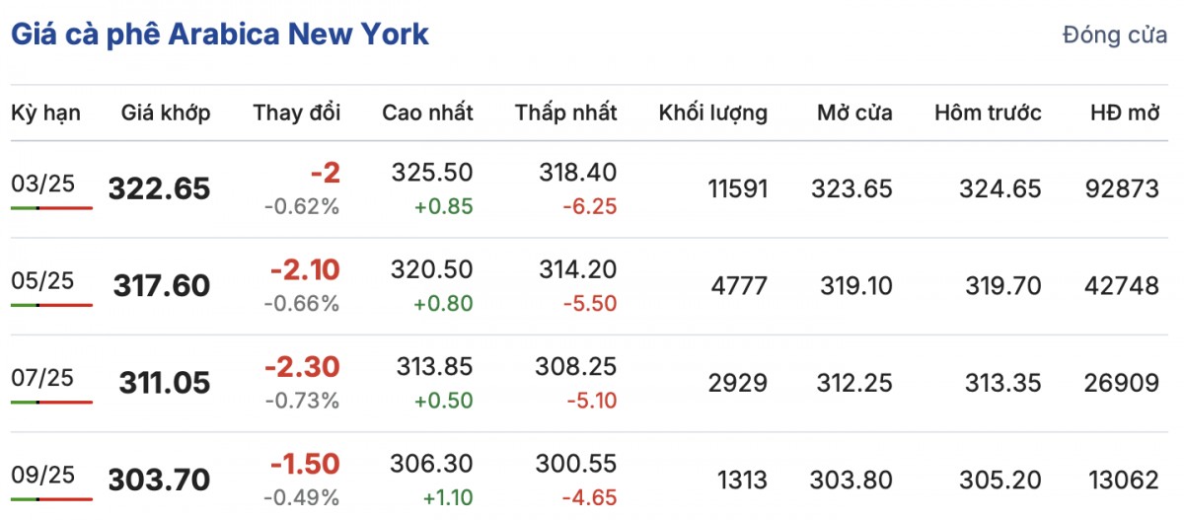Select the 322.65 matched price
Image resolution: width=1184 pixels, height=520 pixels.
pyautogui.click(x=159, y=188)
